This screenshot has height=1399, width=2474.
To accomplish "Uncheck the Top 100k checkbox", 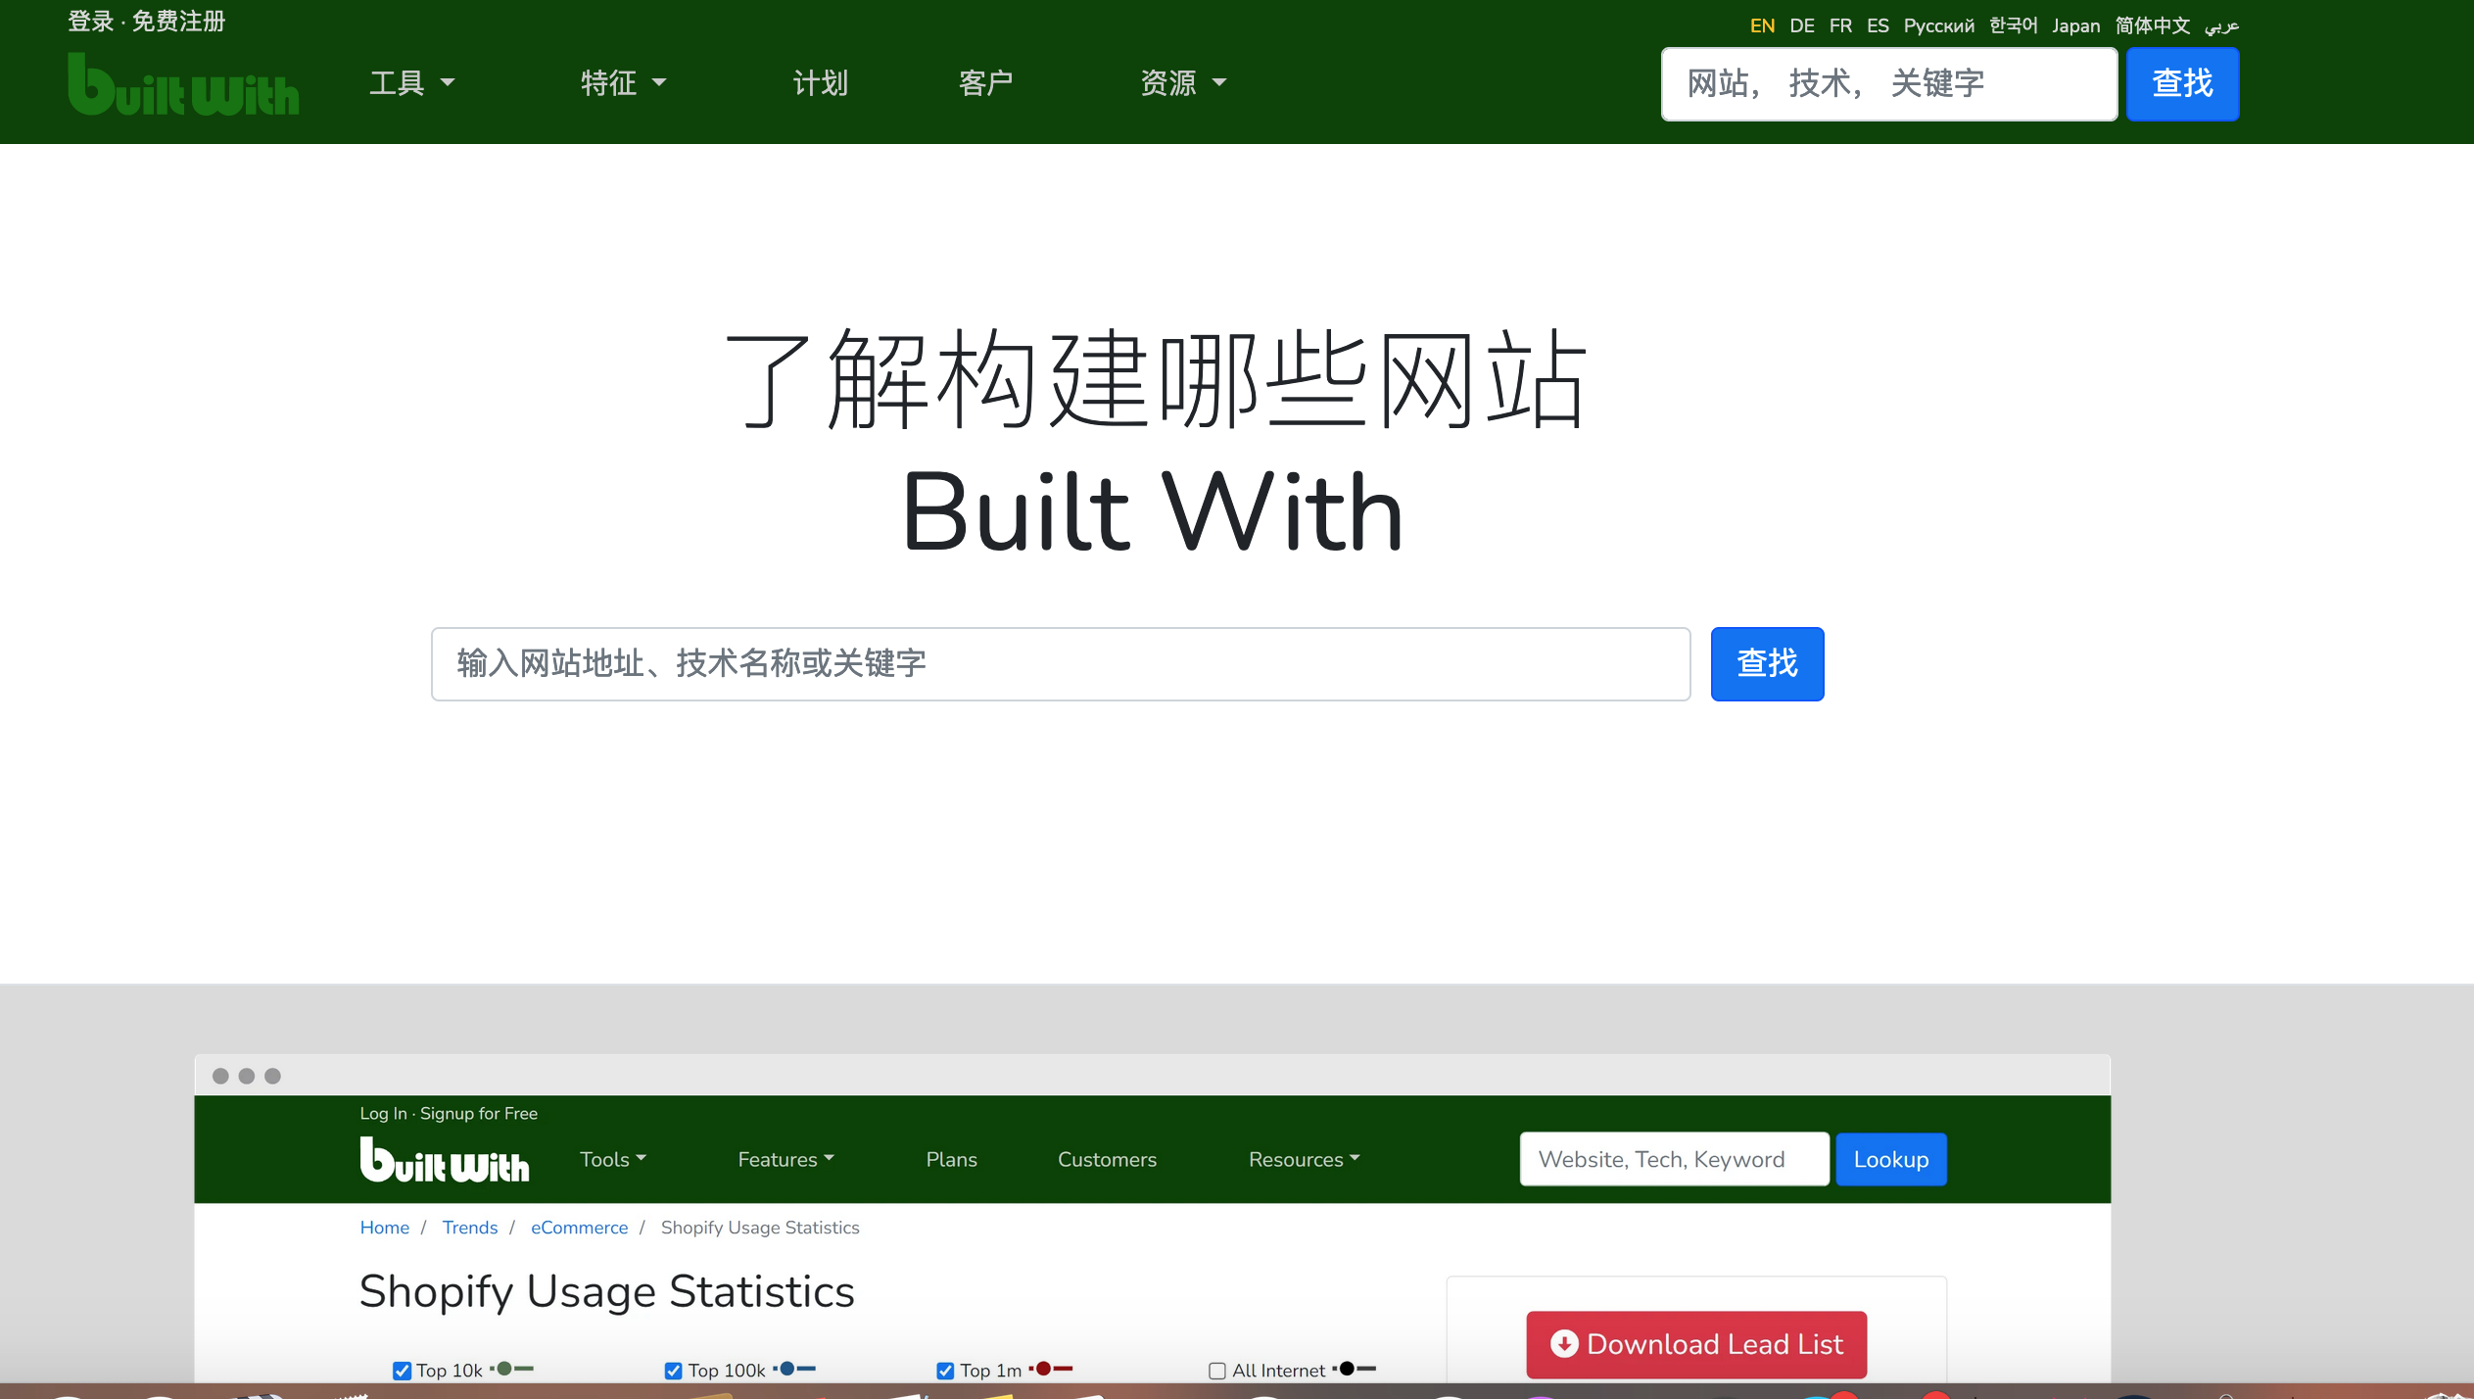I will pos(672,1371).
